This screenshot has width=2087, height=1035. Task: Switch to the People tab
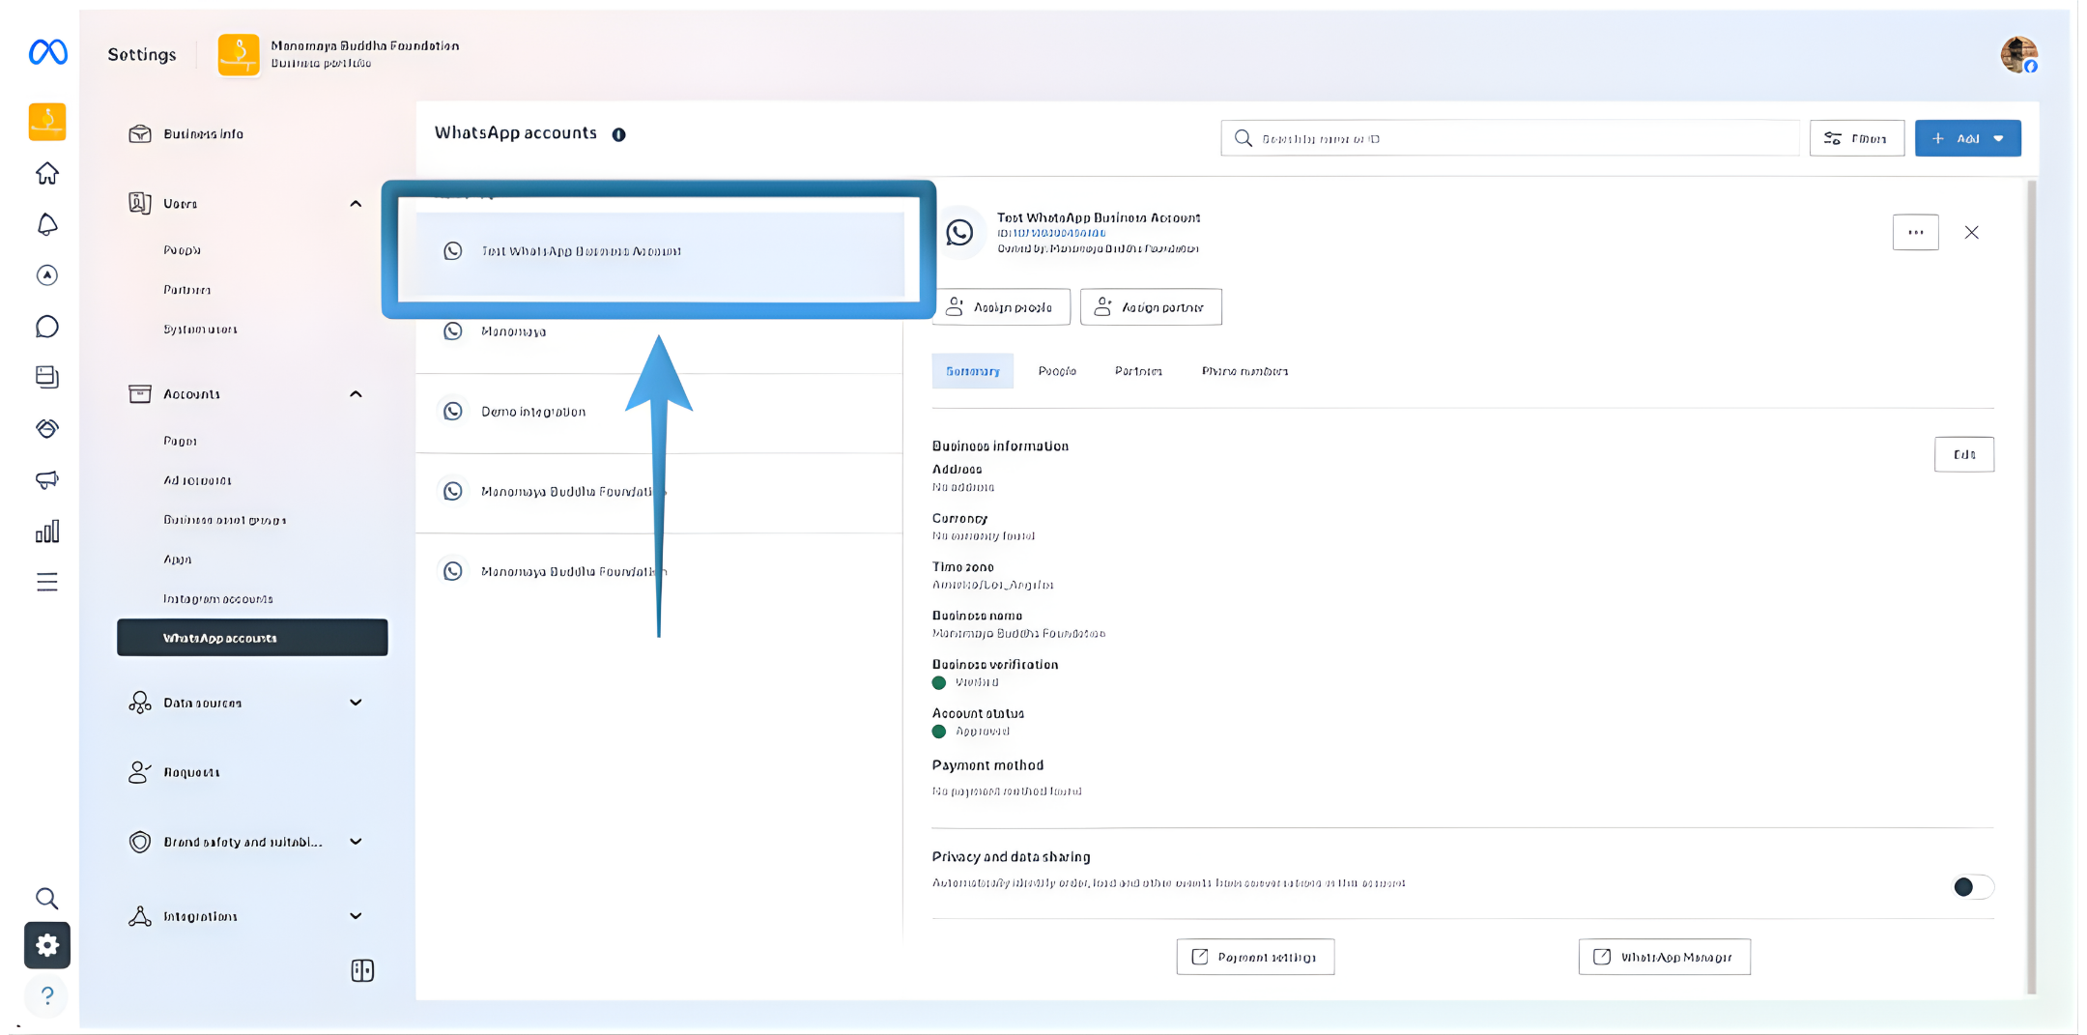(1057, 371)
